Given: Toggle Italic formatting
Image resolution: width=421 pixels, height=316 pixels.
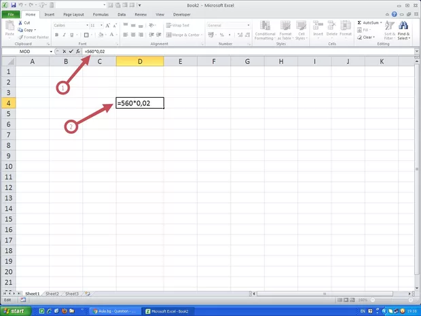Looking at the screenshot, I should click(x=65, y=35).
